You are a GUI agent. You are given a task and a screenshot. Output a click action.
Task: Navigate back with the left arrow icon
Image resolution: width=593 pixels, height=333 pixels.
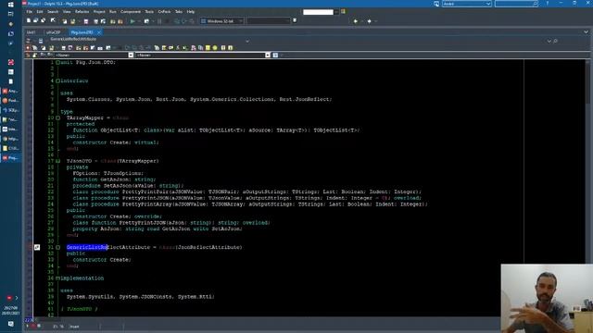356,21
